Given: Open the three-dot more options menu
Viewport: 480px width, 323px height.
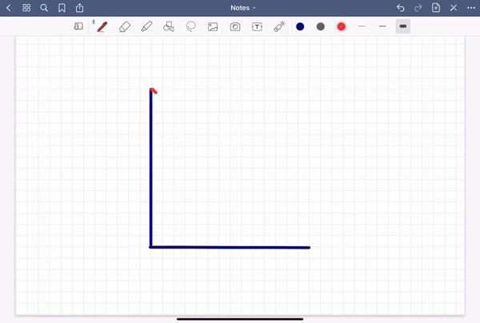Looking at the screenshot, I should (471, 7).
